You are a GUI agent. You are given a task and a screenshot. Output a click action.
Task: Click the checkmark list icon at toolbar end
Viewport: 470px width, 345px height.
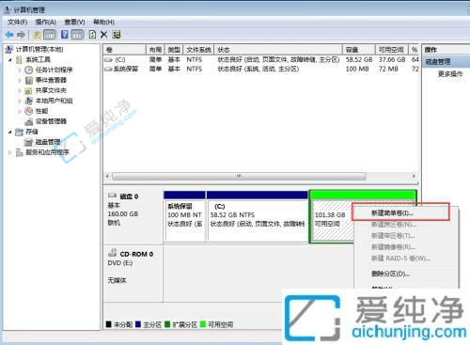point(117,35)
